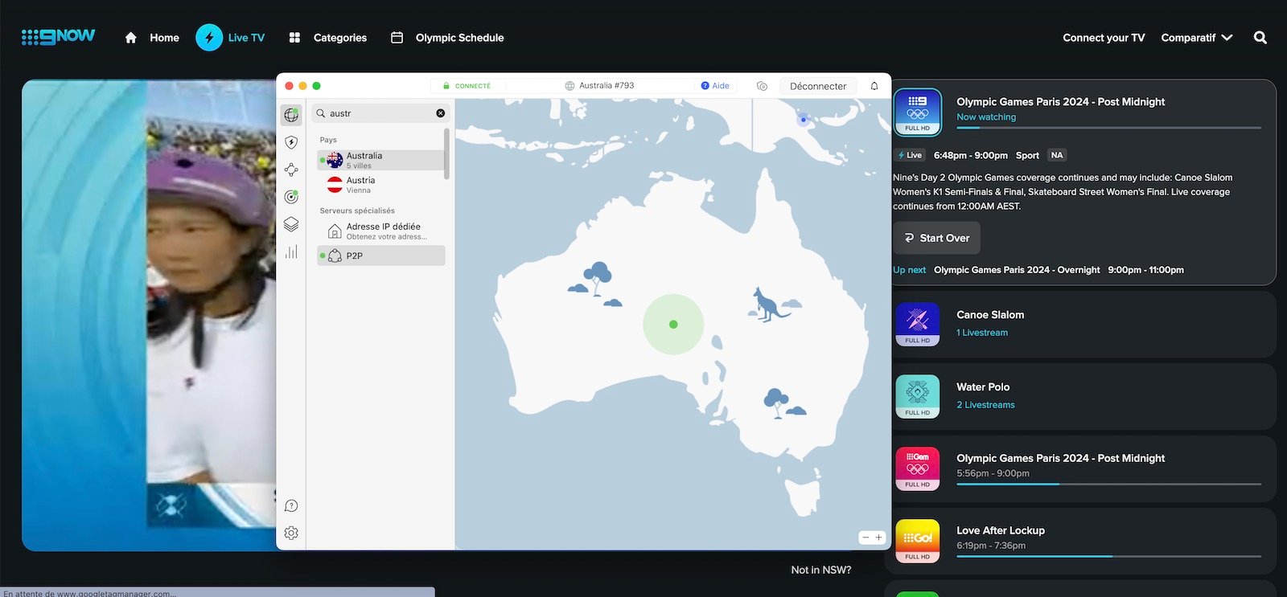Click the 9Gem Olympic Games Post Midnight title
The width and height of the screenshot is (1287, 597).
tap(1060, 458)
